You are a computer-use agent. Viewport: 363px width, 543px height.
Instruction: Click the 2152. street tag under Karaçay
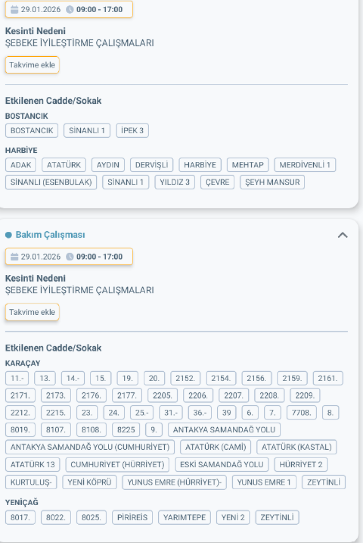(185, 378)
